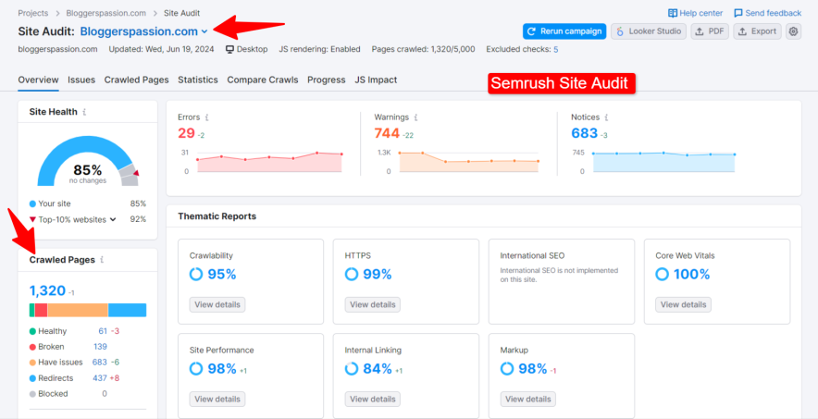View details for Markup report
The width and height of the screenshot is (818, 419).
[x=528, y=400]
